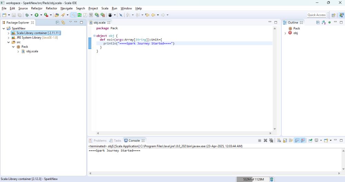Toggle Show Console When Standard Out Changes
The height and width of the screenshot is (182, 345).
pos(297,140)
